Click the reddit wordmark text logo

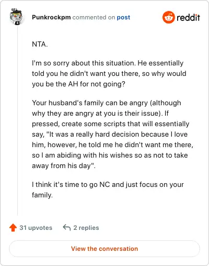click(188, 17)
